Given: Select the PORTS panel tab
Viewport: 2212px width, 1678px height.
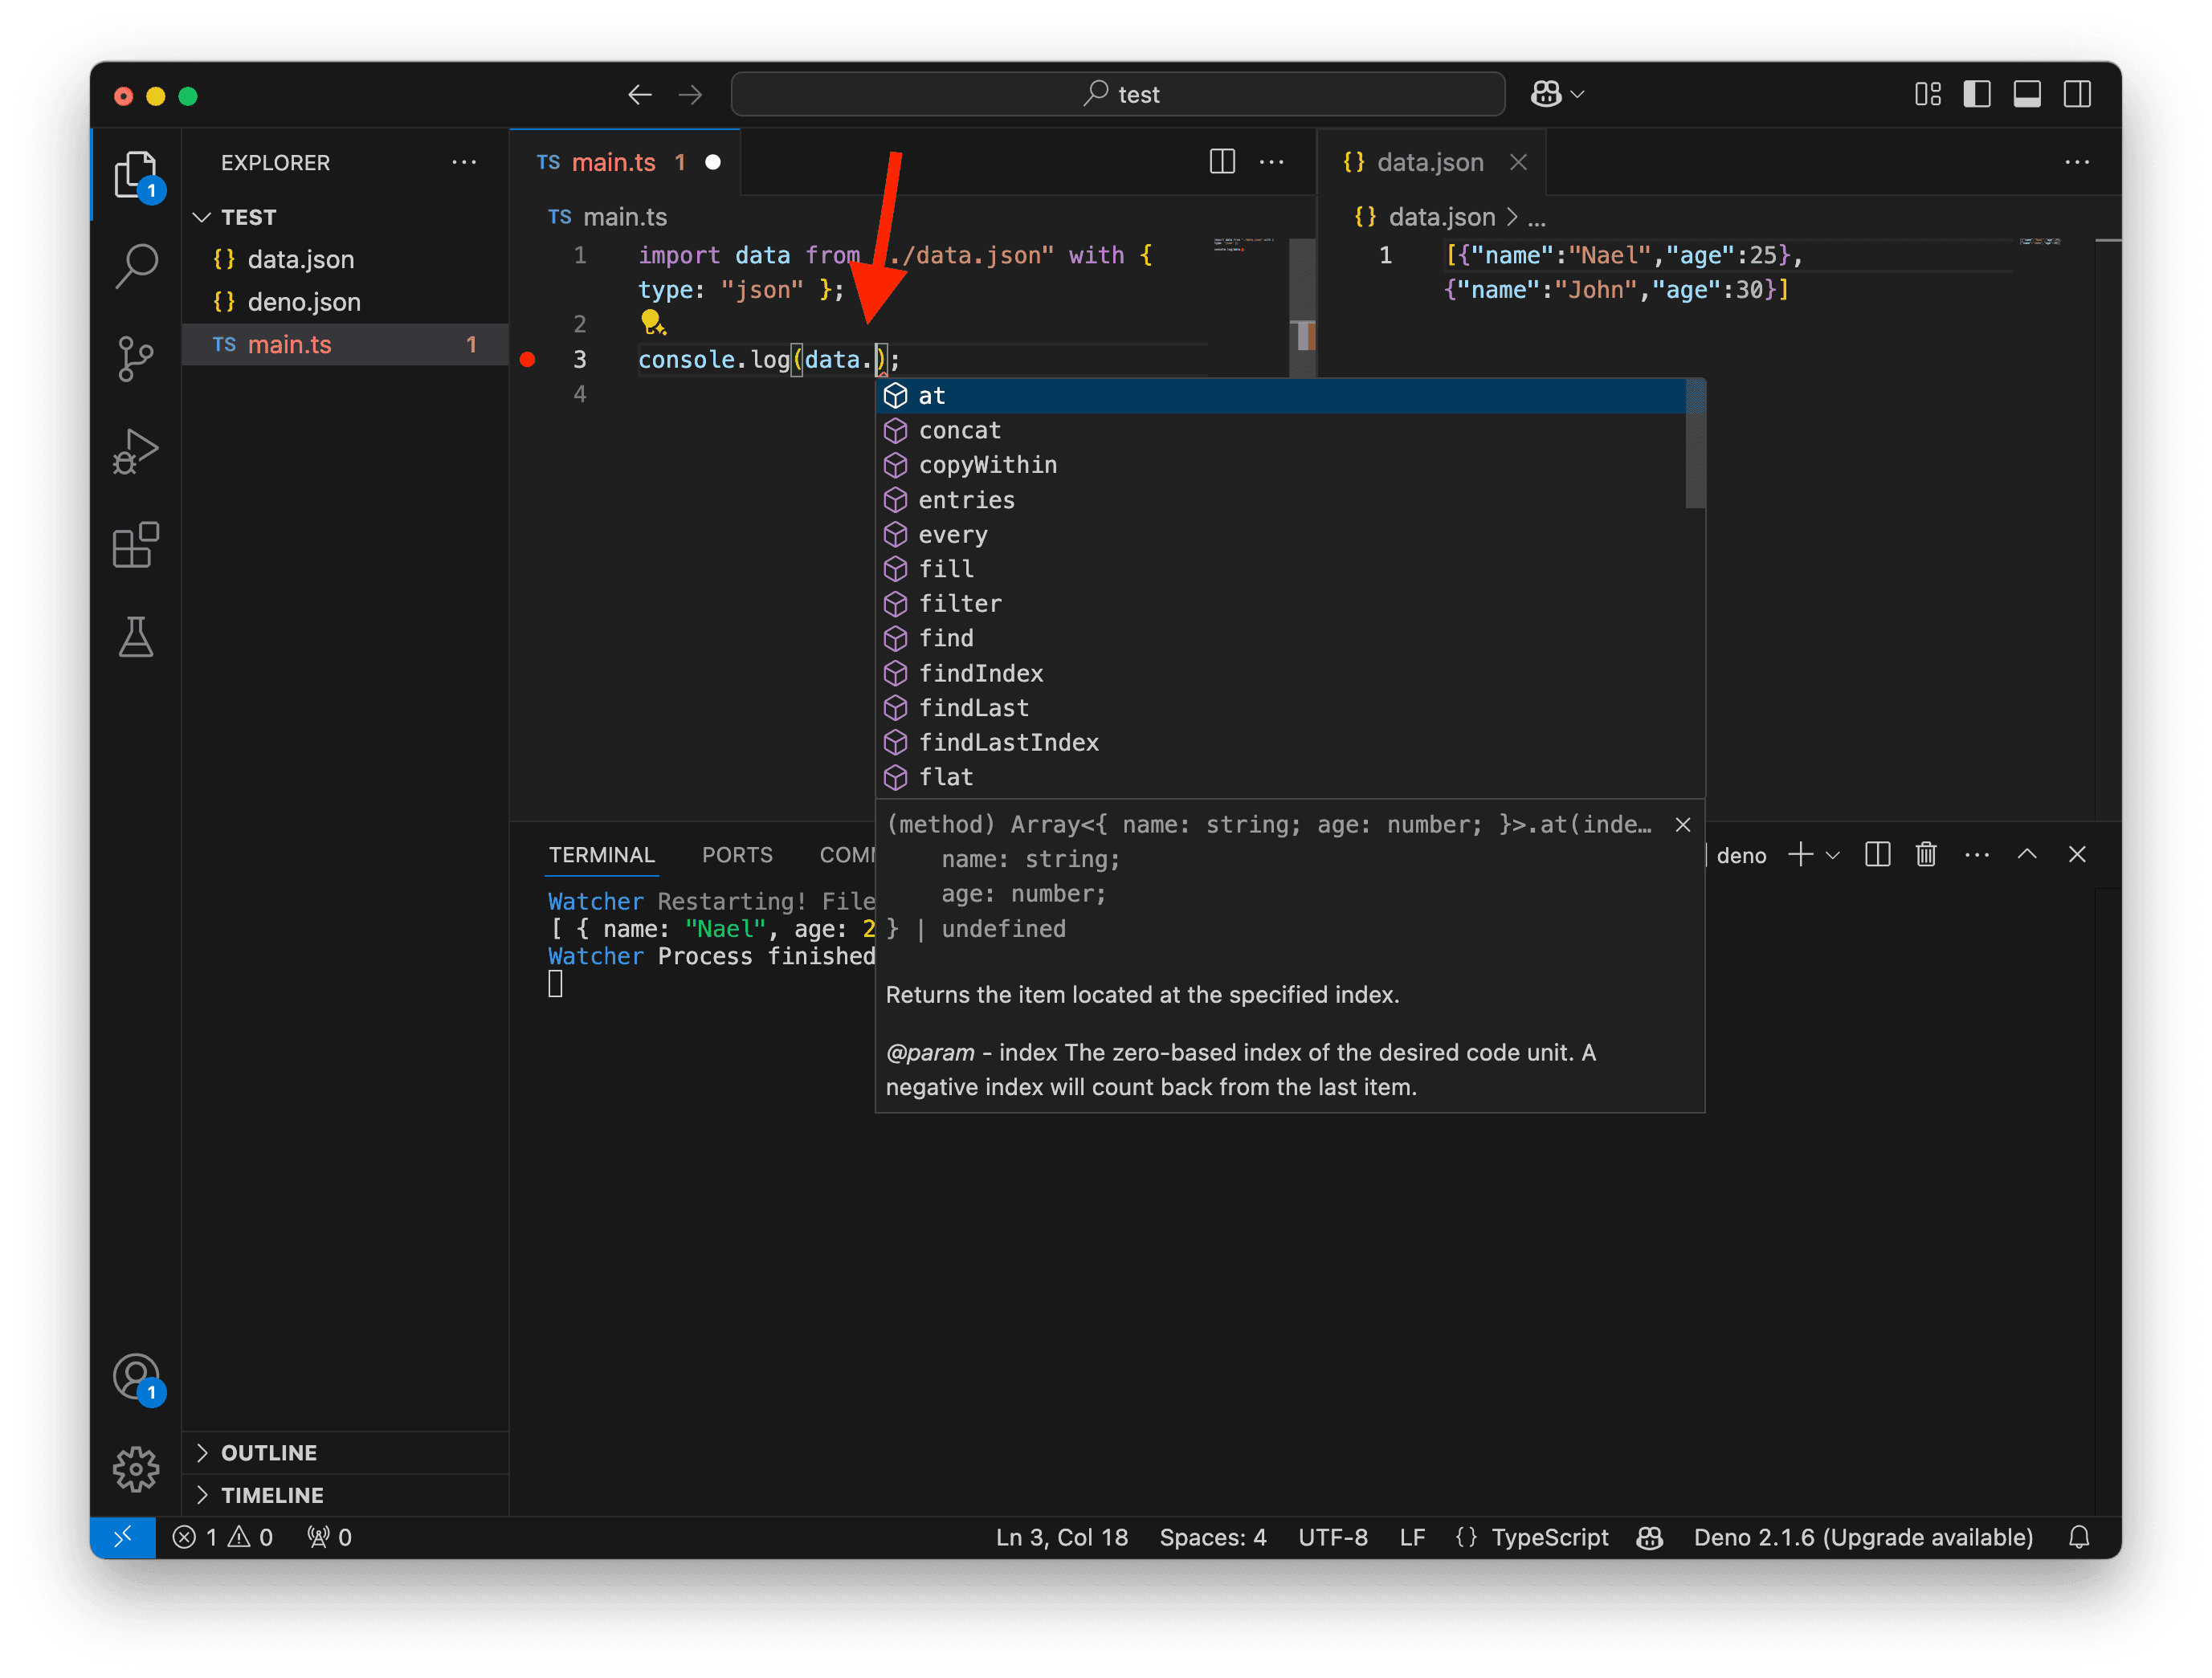Looking at the screenshot, I should pyautogui.click(x=737, y=854).
